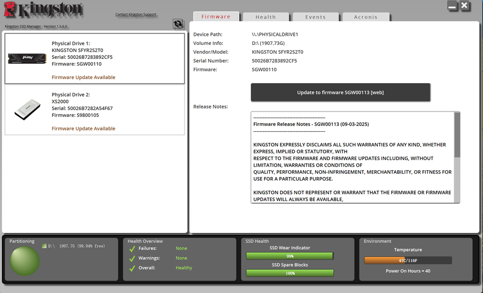
Task: Click the Overall green checkmark icon
Action: pyautogui.click(x=132, y=268)
